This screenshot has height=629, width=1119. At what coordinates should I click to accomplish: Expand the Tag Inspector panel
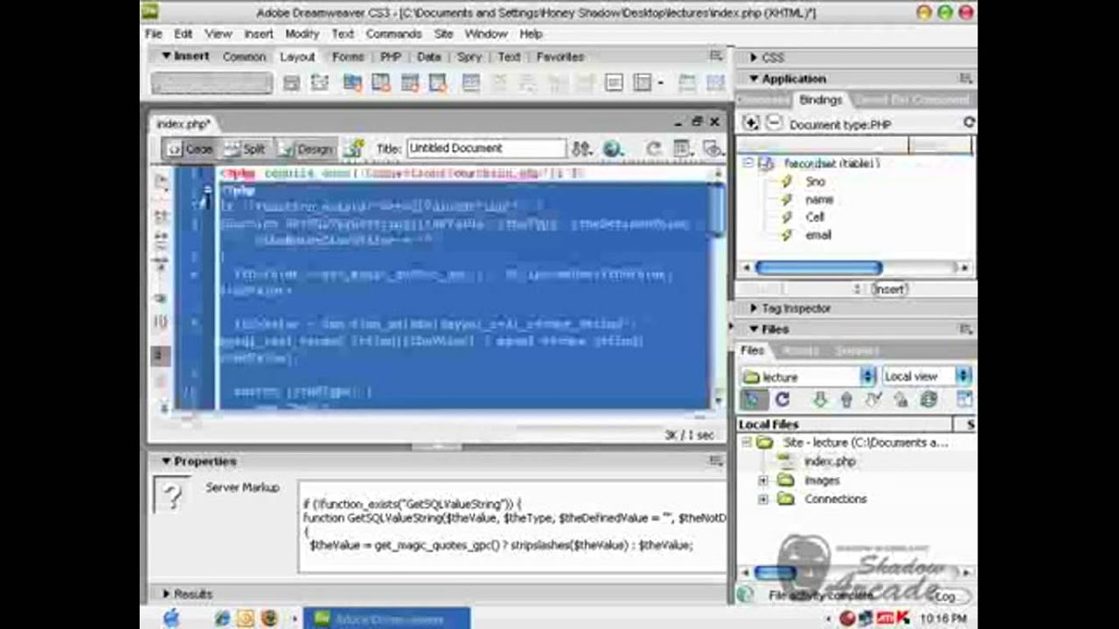click(754, 308)
